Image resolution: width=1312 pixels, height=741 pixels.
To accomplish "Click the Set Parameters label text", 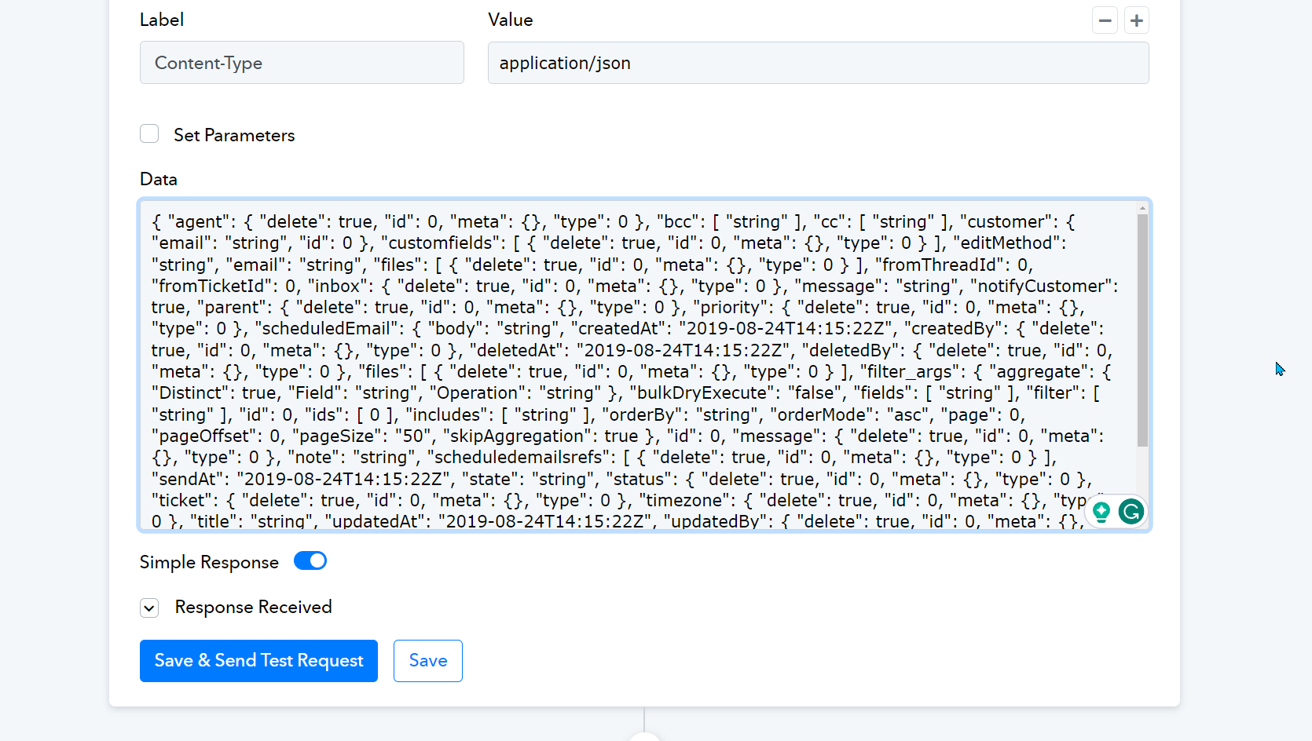I will [x=234, y=135].
